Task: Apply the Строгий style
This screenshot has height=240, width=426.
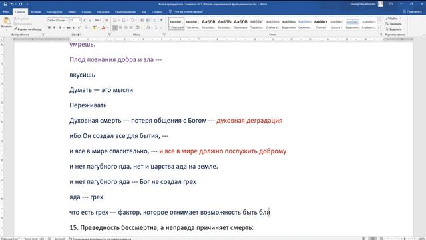Action: pyautogui.click(x=321, y=24)
